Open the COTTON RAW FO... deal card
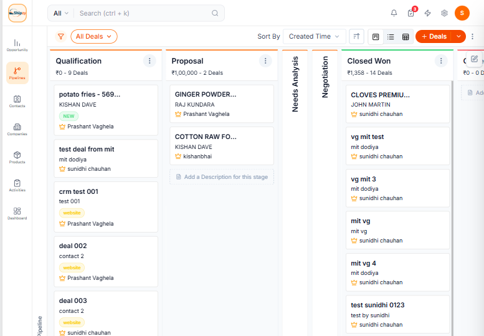Image resolution: width=484 pixels, height=336 pixels. [222, 146]
